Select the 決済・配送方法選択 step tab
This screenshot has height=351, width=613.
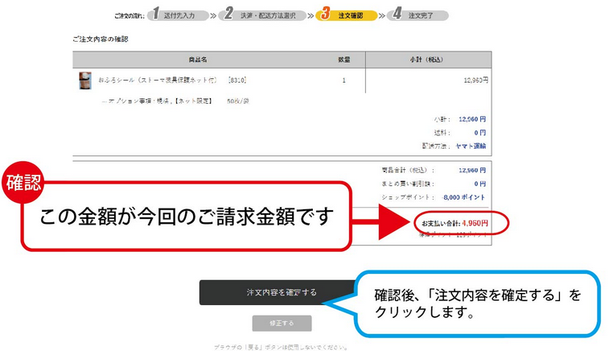point(267,15)
